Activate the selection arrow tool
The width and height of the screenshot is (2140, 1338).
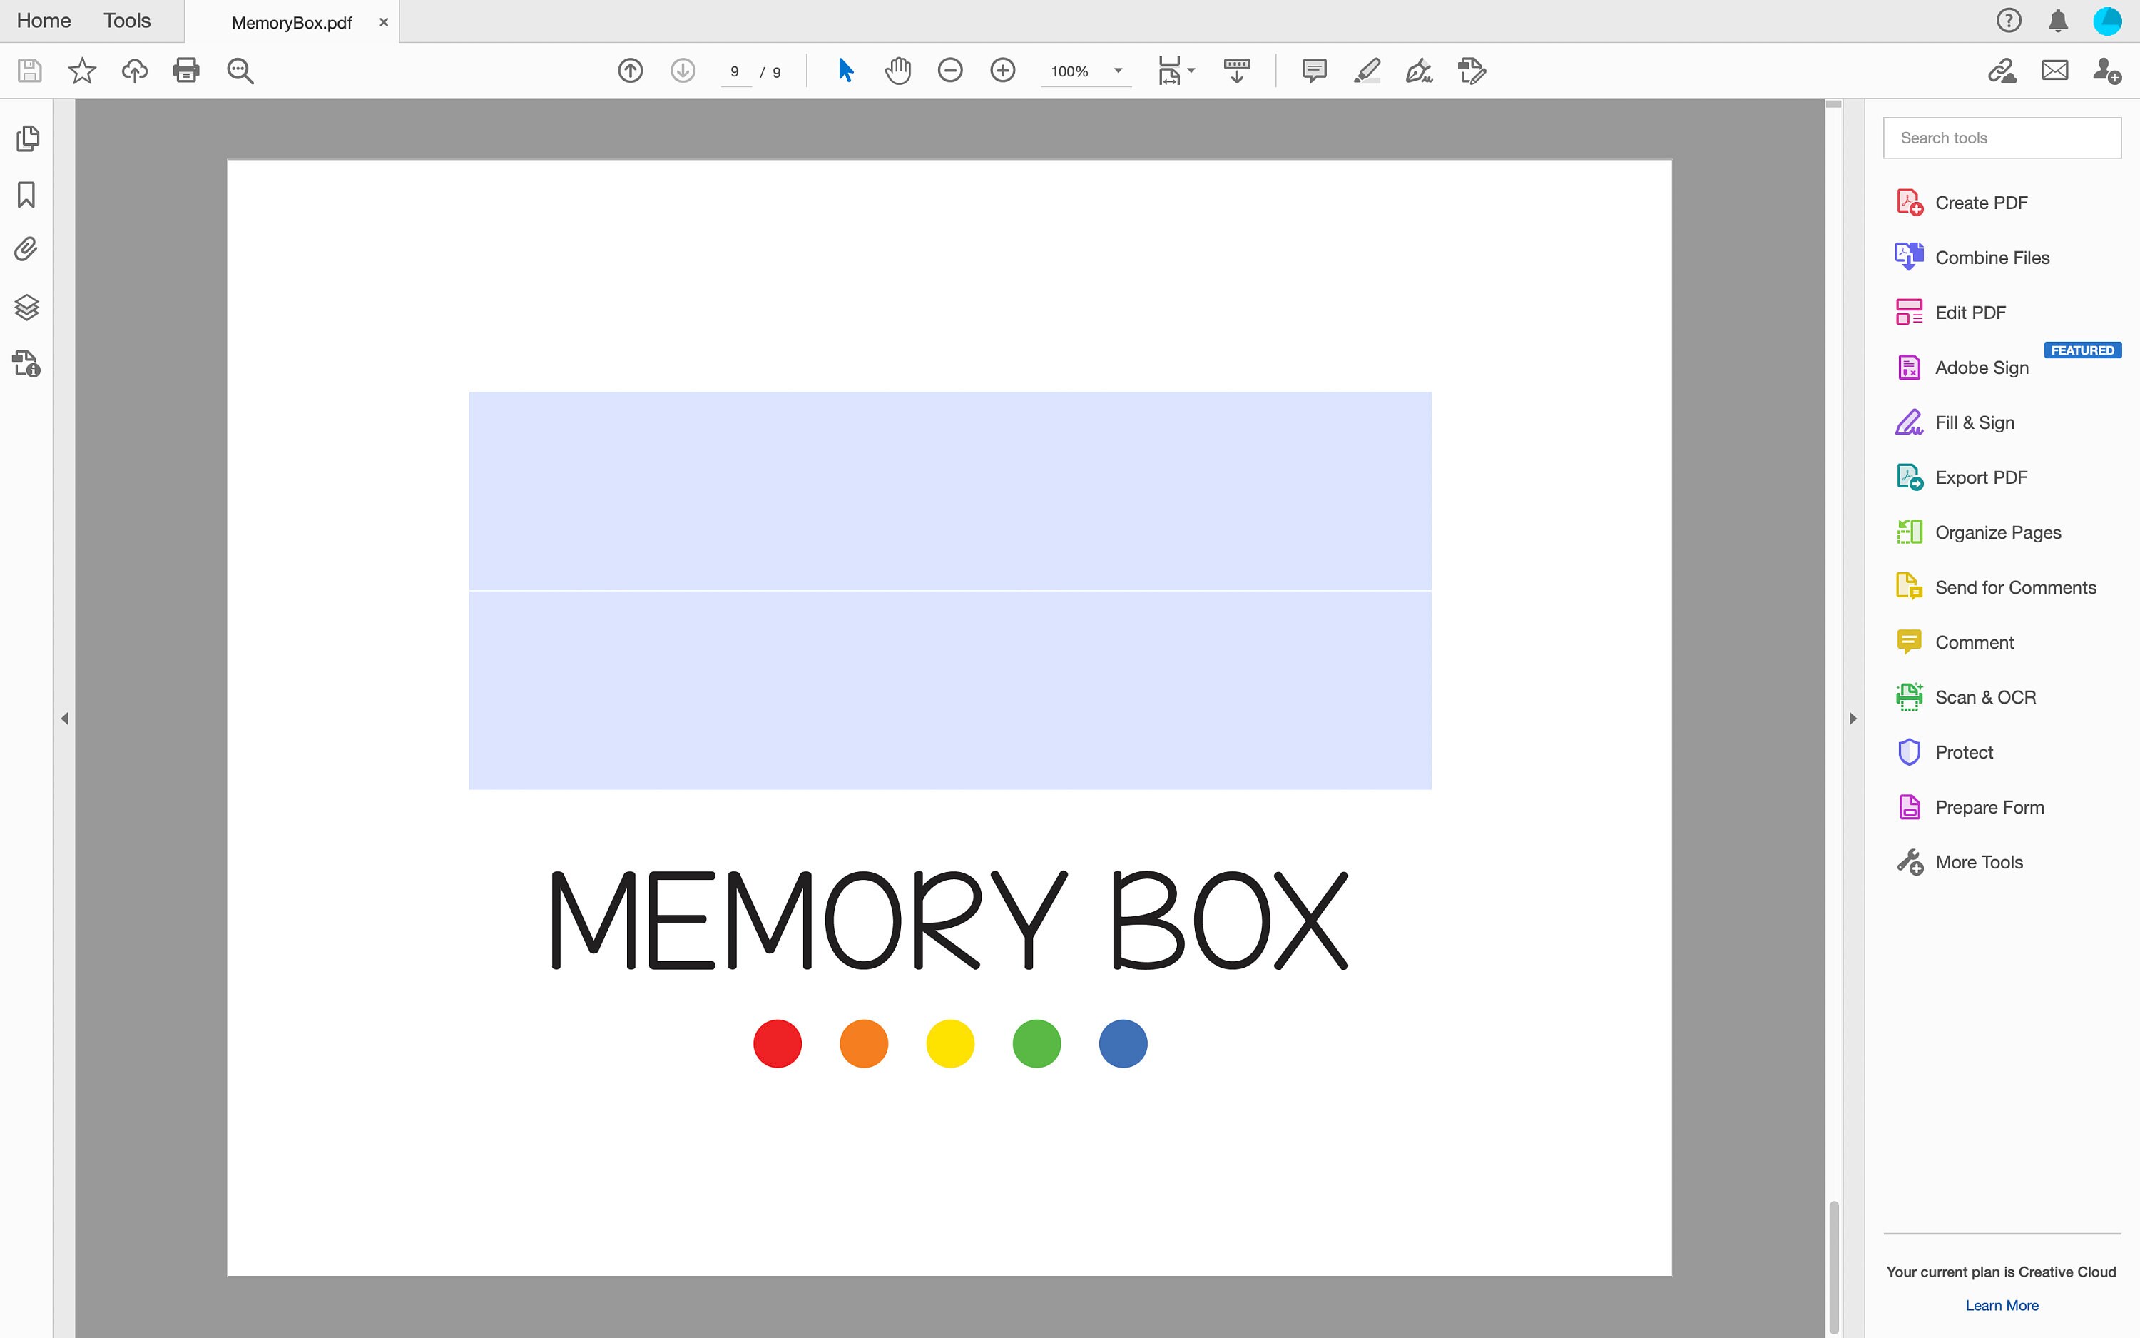tap(844, 71)
